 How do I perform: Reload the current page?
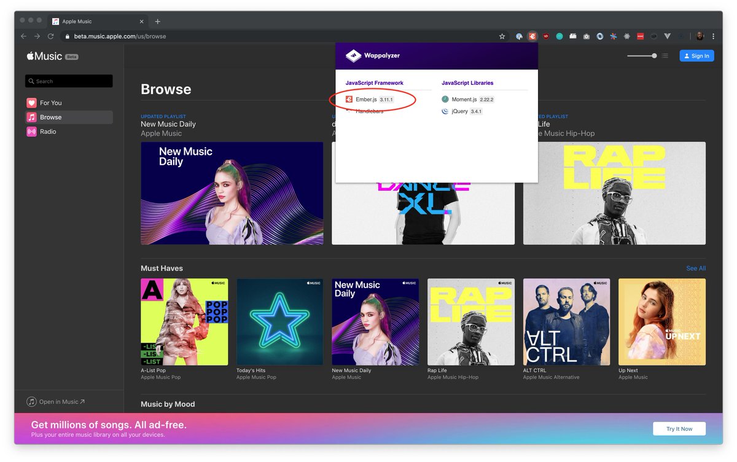click(50, 36)
